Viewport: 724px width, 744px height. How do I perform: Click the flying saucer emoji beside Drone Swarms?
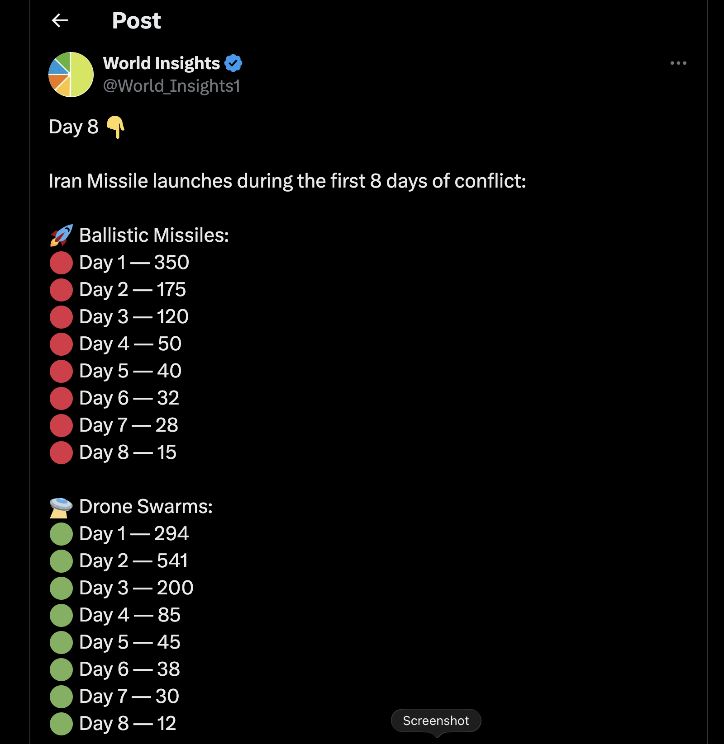(61, 507)
